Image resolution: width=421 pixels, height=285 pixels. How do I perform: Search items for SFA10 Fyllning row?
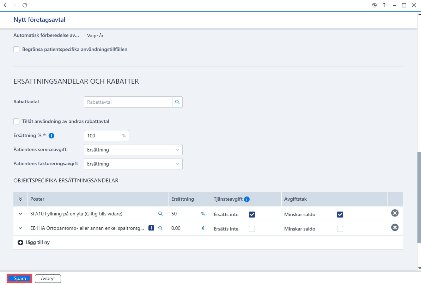[x=160, y=214]
